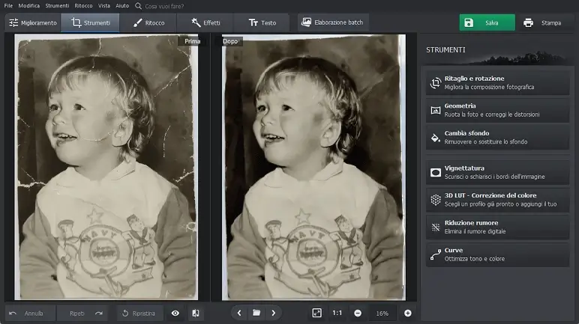The height and width of the screenshot is (324, 579).
Task: Click Annulla undo button
Action: [x=30, y=314]
